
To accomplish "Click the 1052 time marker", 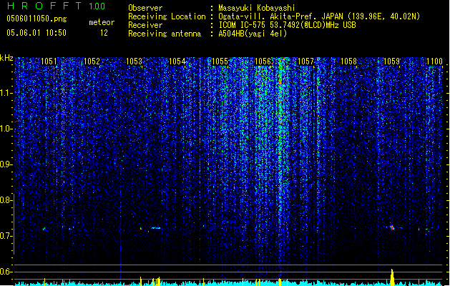I will [x=92, y=61].
